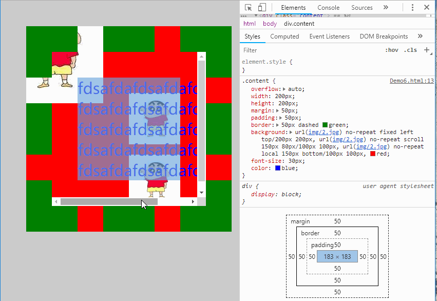Screen dimensions: 437x301
Task: Select div.content in the breadcrumb
Action: coord(299,24)
